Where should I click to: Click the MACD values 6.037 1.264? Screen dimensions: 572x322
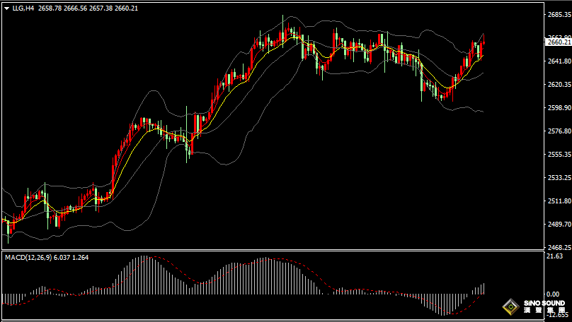(x=71, y=258)
